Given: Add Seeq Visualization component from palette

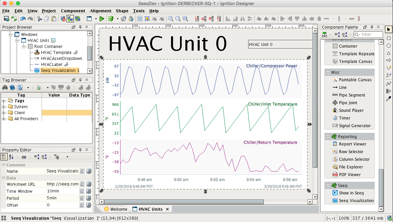Looking at the screenshot, I should click(356, 201).
